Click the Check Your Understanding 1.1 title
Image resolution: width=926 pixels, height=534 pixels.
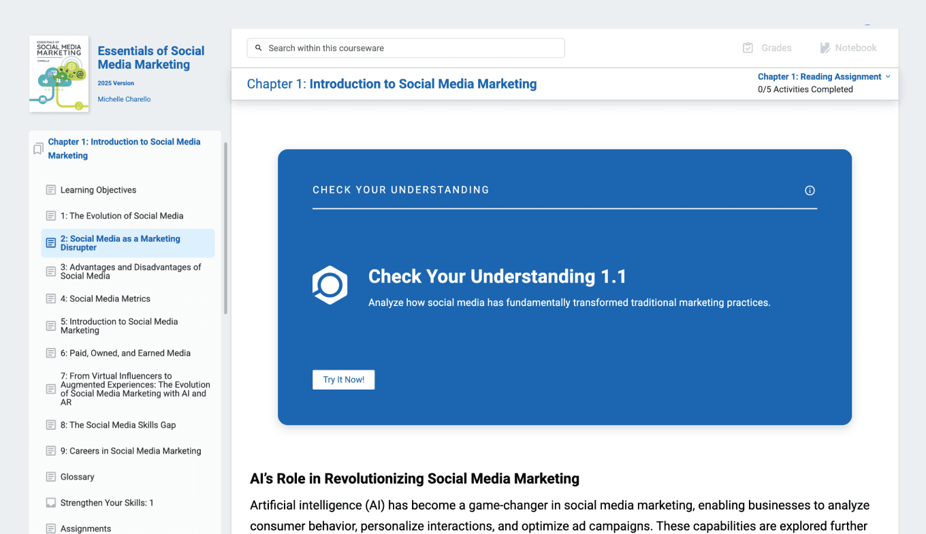[497, 277]
